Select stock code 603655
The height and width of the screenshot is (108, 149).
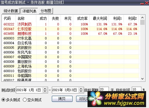tap(9, 34)
